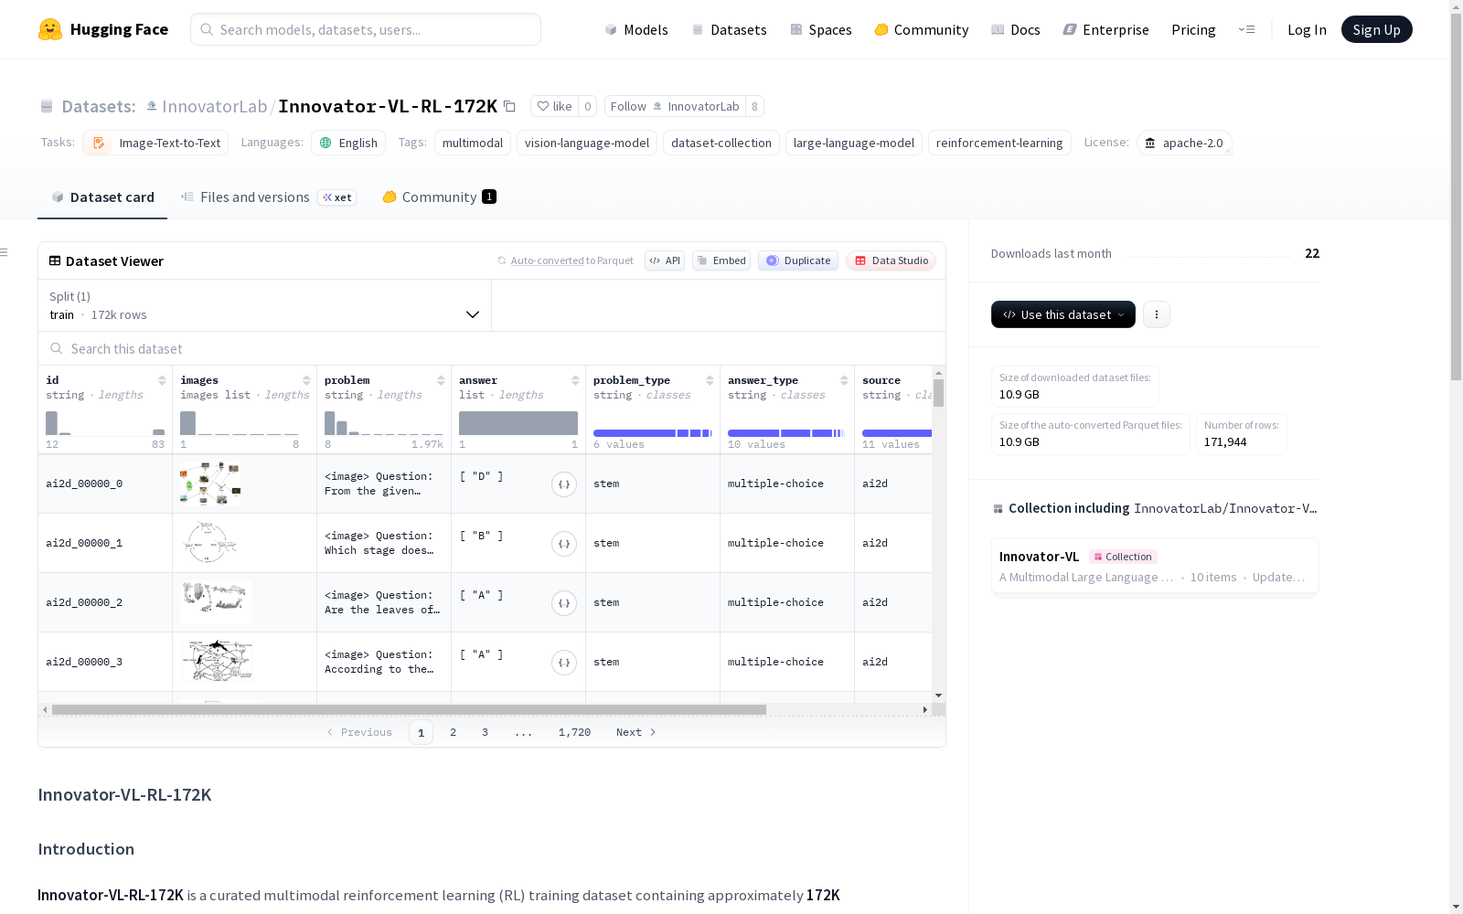Click the multimodal tag
Image resolution: width=1463 pixels, height=914 pixels.
(x=473, y=143)
